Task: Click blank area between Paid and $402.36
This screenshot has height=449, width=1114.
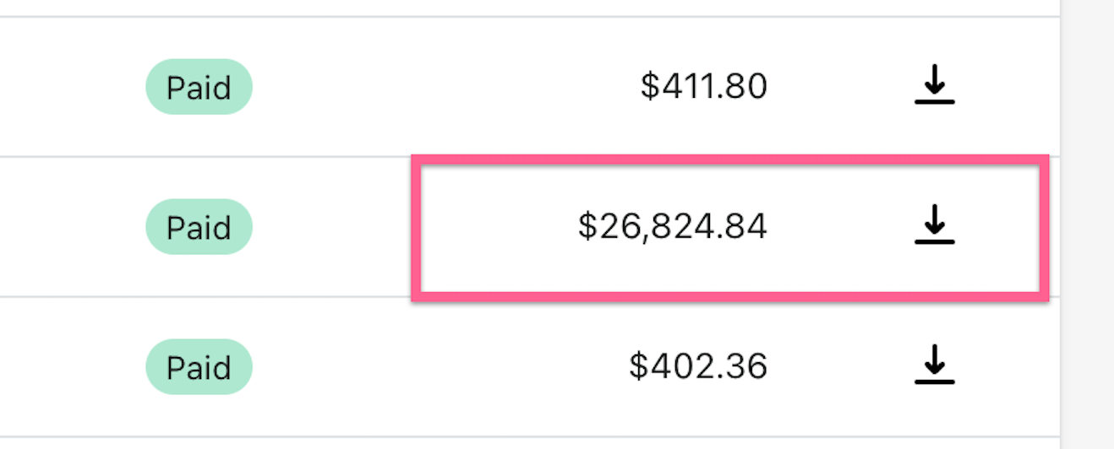Action: tap(440, 366)
